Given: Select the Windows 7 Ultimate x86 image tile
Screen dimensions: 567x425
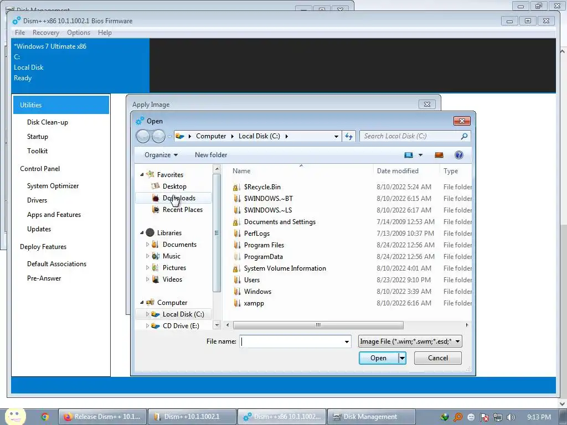Looking at the screenshot, I should coord(80,65).
